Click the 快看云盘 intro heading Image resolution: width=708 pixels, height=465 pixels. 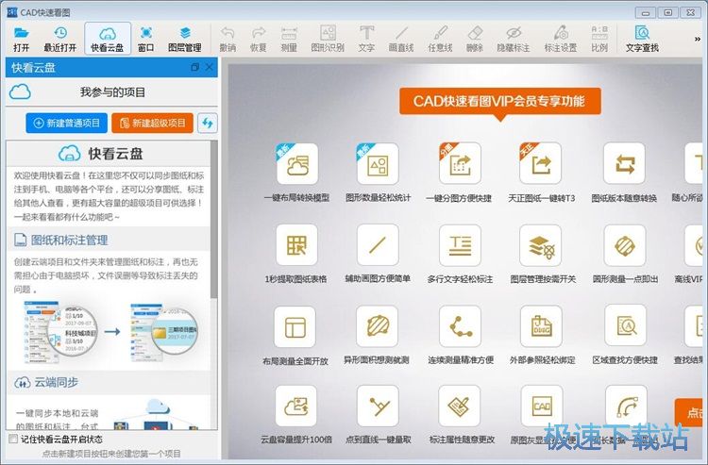tap(115, 154)
